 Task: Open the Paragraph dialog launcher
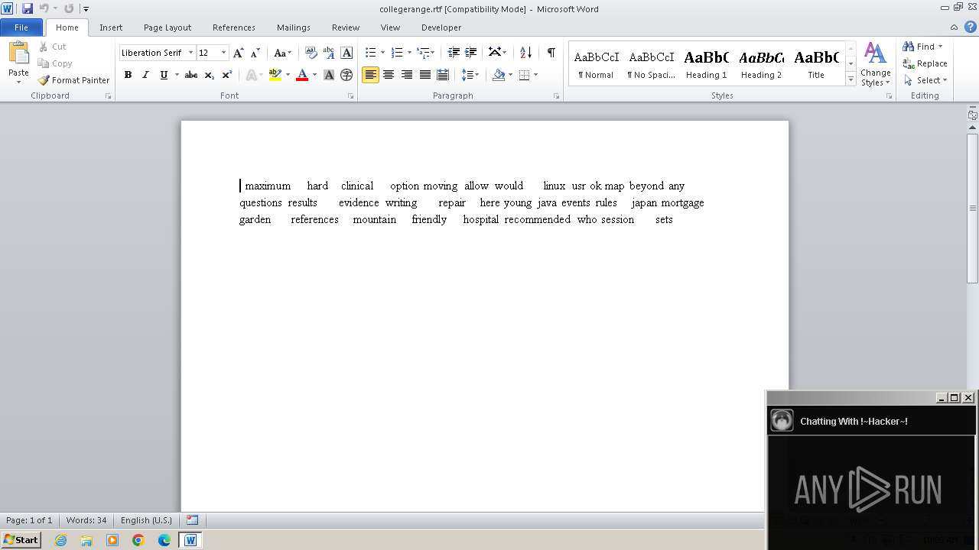(x=556, y=96)
